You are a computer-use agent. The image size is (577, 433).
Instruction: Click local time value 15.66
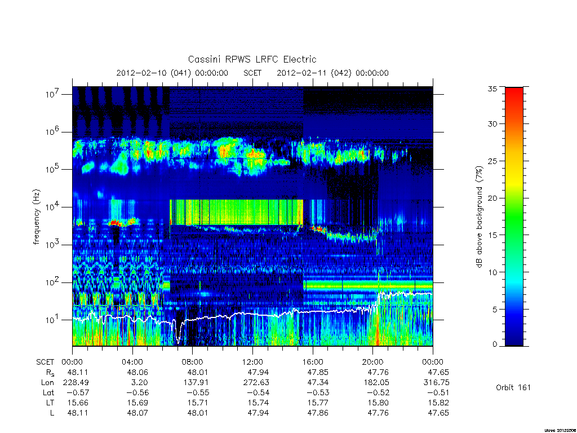(78, 403)
